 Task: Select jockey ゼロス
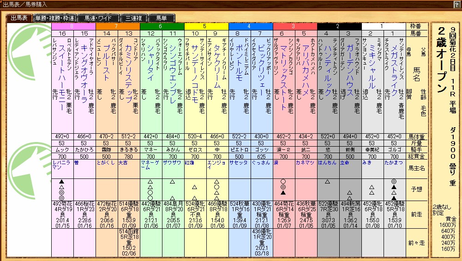point(195,150)
